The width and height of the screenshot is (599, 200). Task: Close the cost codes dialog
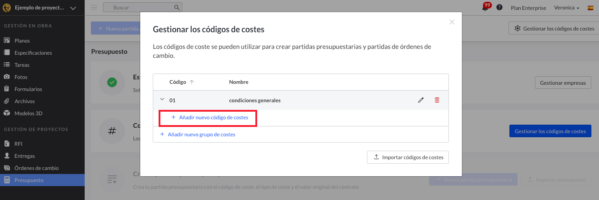tap(452, 22)
